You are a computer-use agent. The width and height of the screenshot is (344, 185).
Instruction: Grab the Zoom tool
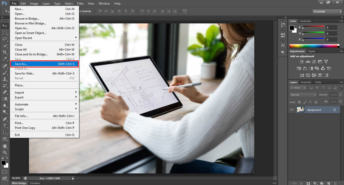click(x=5, y=153)
